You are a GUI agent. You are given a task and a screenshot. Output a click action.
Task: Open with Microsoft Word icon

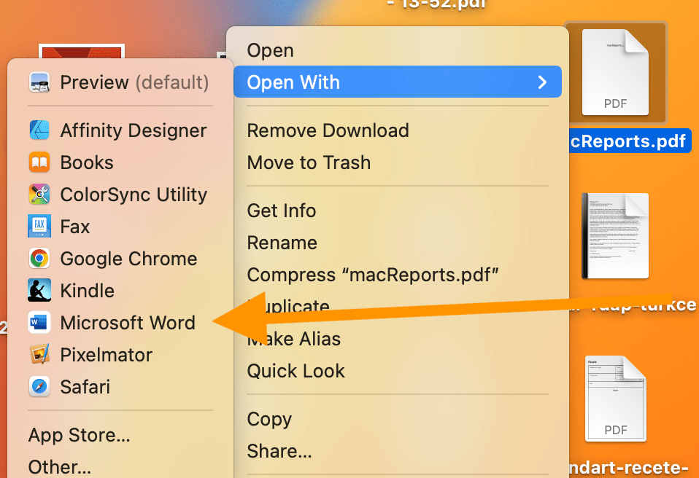pos(39,324)
